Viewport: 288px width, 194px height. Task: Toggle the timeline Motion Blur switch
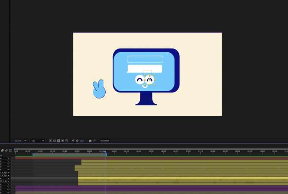[x=6, y=151]
